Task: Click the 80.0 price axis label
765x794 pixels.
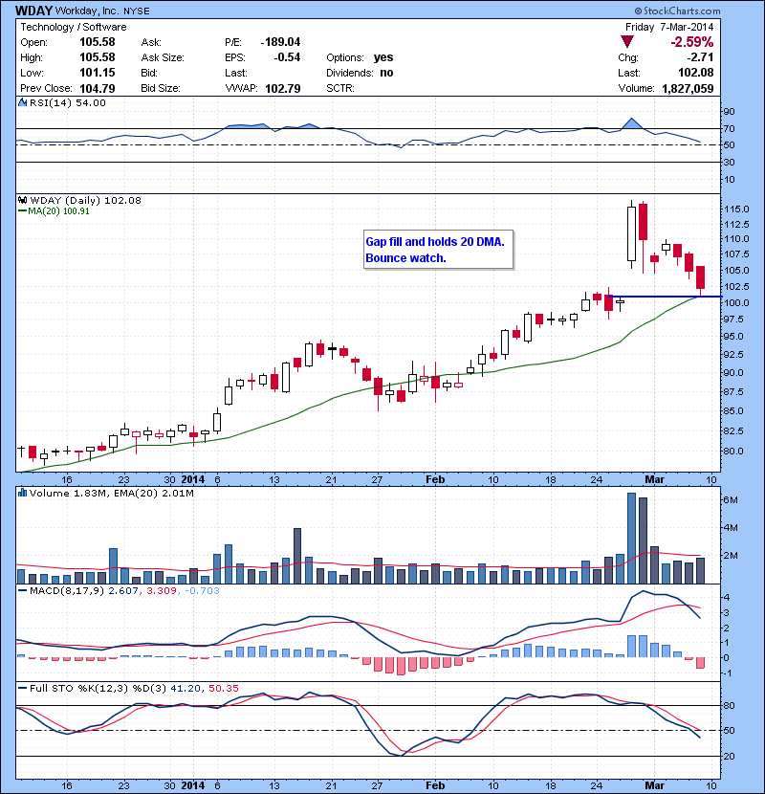Action: pyautogui.click(x=733, y=451)
